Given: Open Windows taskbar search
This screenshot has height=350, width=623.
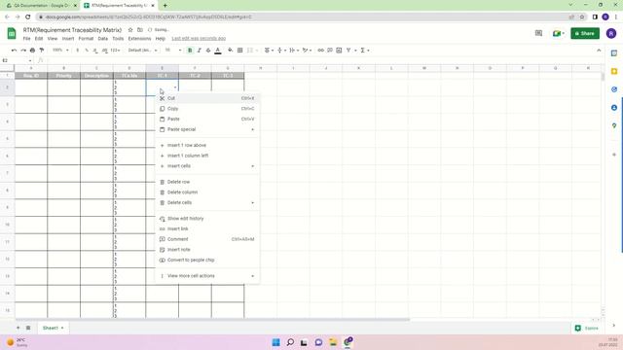Looking at the screenshot, I should coord(290,342).
